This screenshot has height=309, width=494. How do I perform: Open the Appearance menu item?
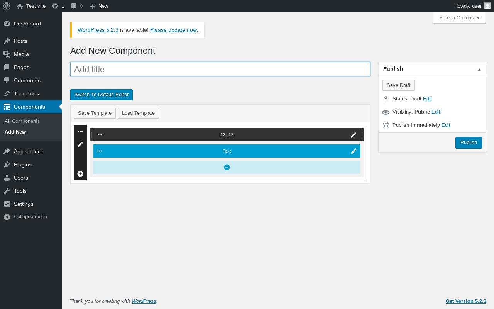click(31, 151)
